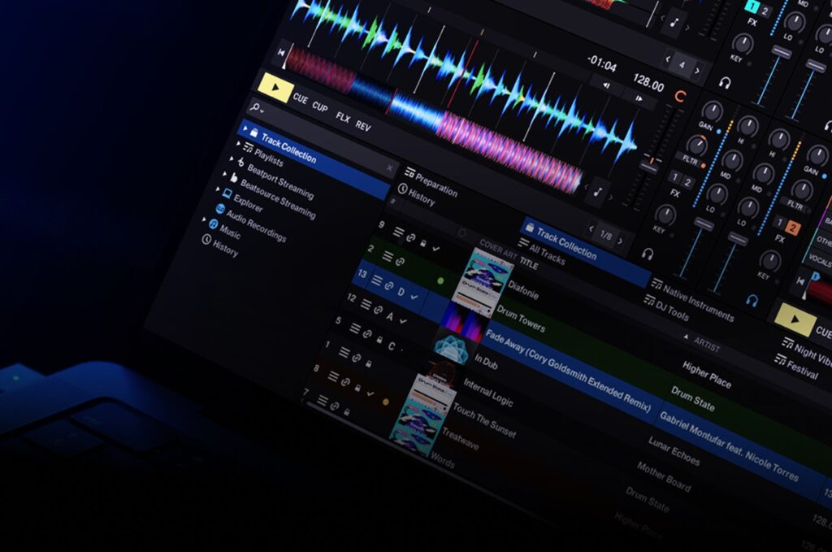Click the search magnifier icon in the browser

tap(255, 106)
